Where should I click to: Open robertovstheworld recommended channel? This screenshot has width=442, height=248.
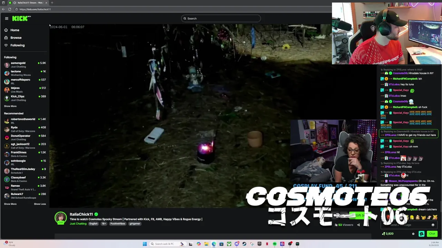tap(25, 121)
